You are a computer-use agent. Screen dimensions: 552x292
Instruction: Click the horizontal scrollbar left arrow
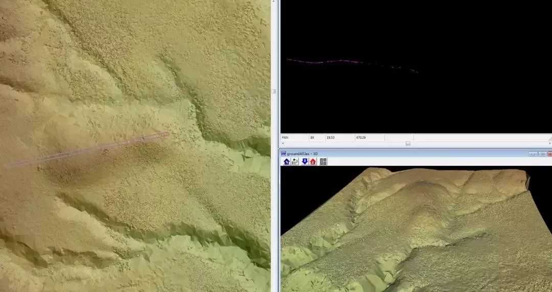click(283, 143)
